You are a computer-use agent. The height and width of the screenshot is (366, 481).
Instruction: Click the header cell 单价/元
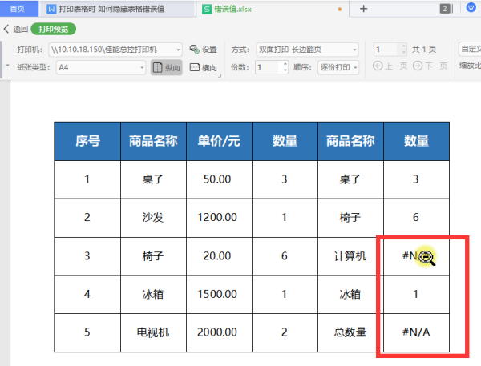219,141
